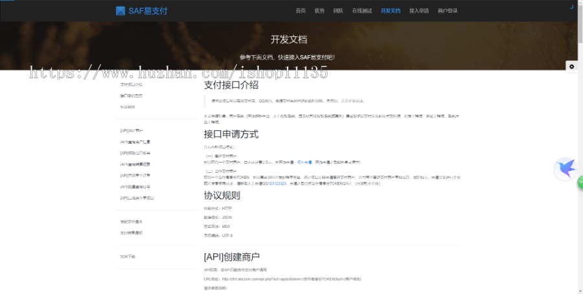Image resolution: width=583 pixels, height=294 pixels.
Task: Click the JSON data format line
Action: click(218, 218)
